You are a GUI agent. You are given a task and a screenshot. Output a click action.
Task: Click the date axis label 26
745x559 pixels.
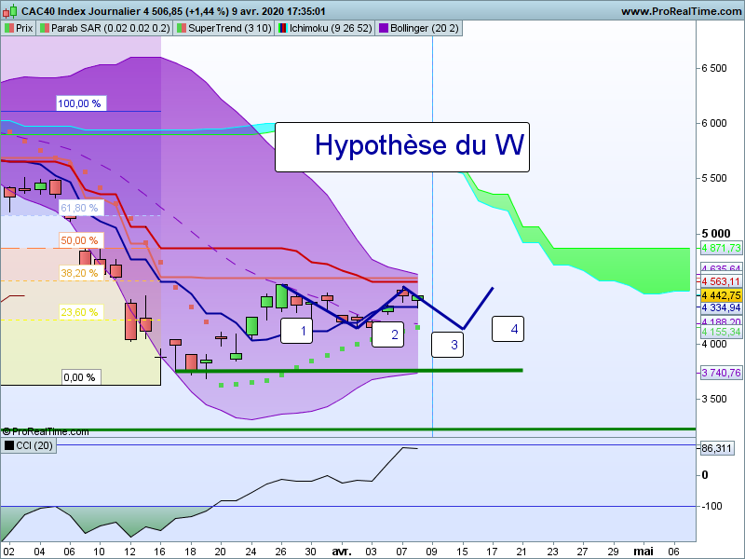tap(281, 552)
